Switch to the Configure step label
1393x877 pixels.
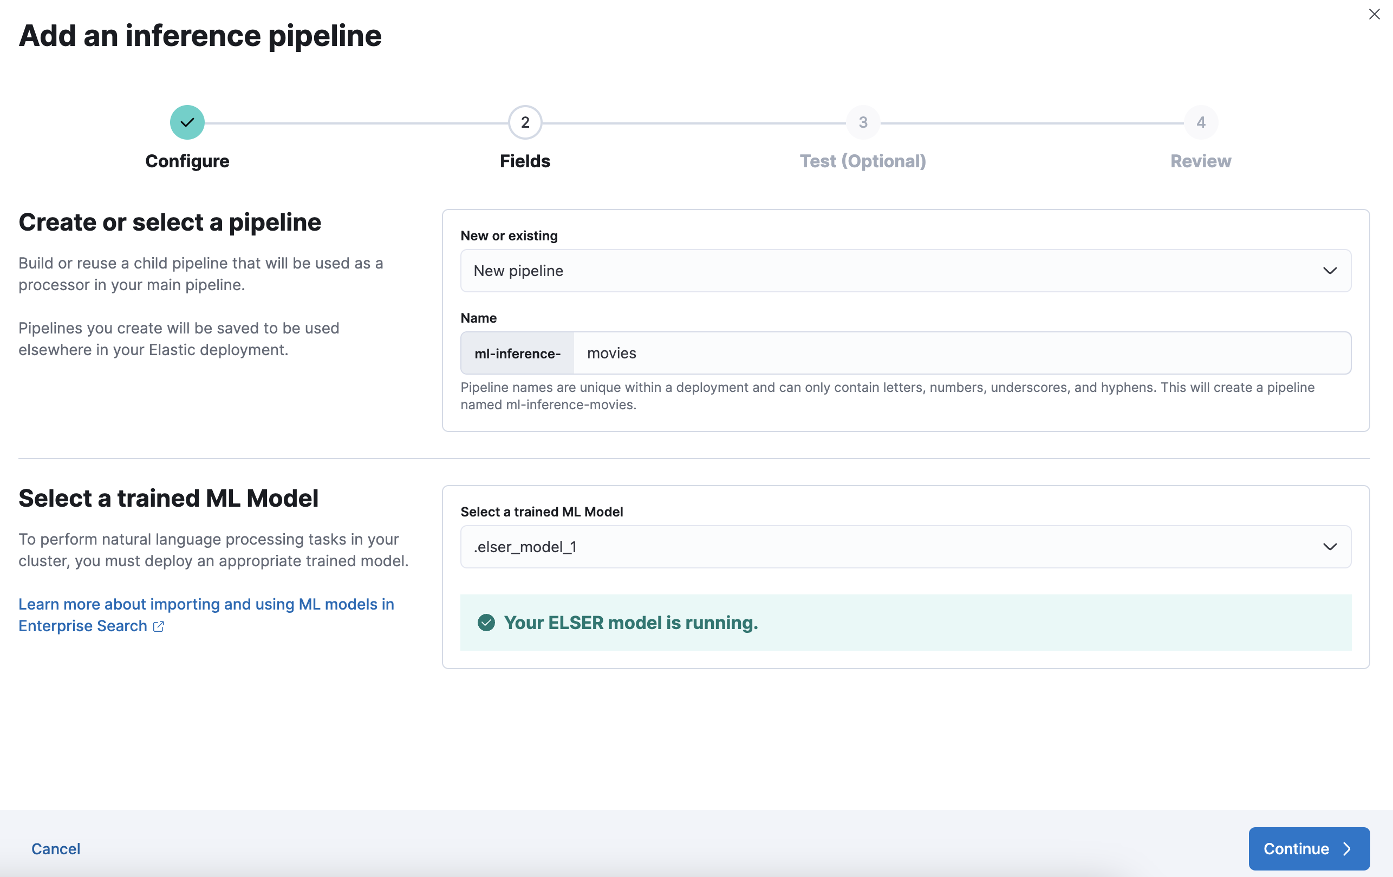click(187, 161)
